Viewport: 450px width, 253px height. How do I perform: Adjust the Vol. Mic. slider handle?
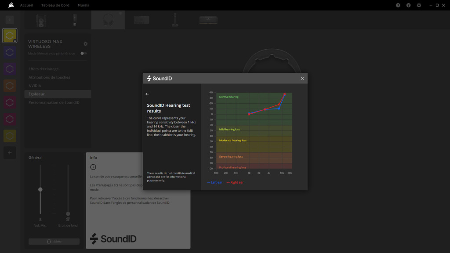pos(40,190)
